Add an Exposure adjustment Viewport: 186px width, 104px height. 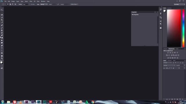pos(175,53)
